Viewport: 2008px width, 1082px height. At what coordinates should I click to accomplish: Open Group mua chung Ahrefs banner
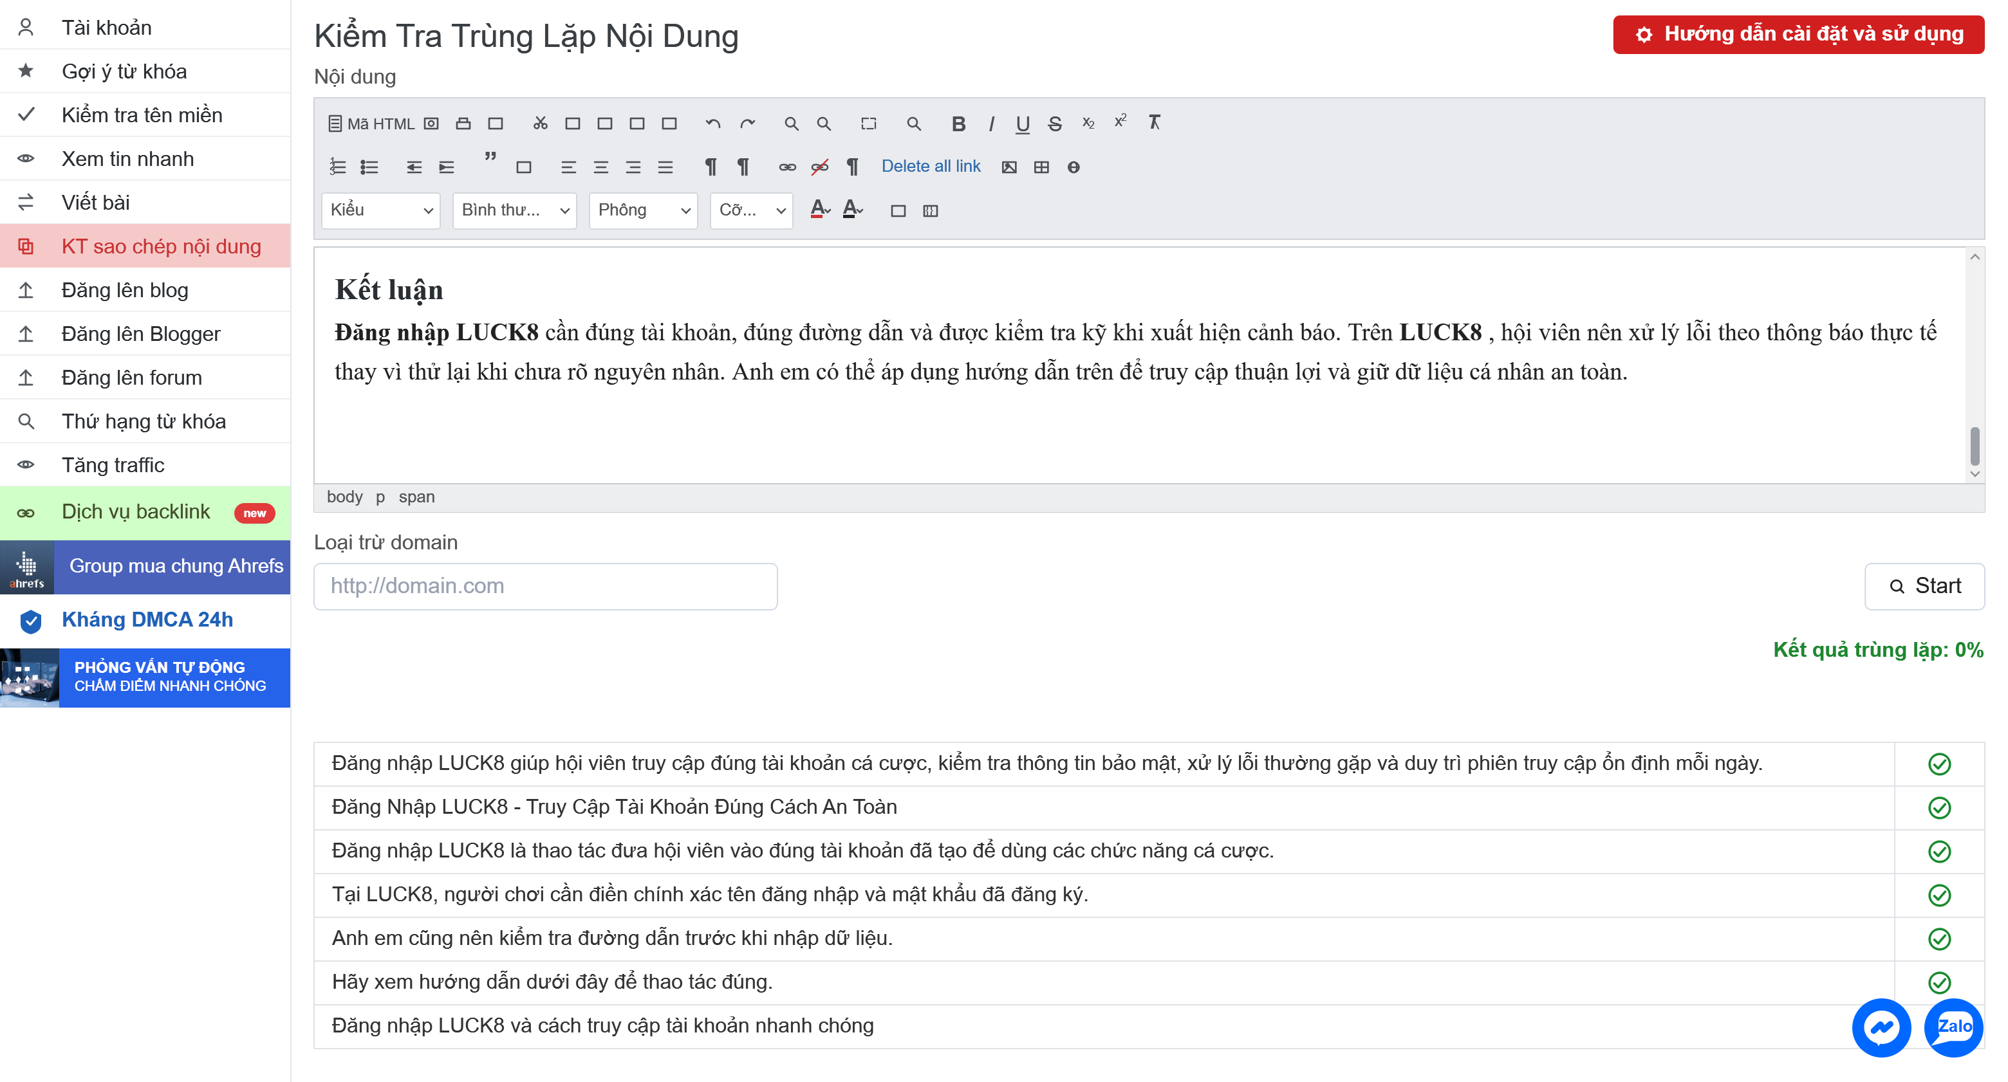[x=145, y=566]
